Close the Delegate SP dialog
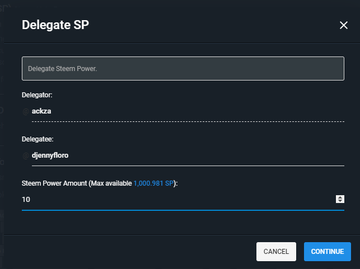360x269 pixels. coord(344,25)
